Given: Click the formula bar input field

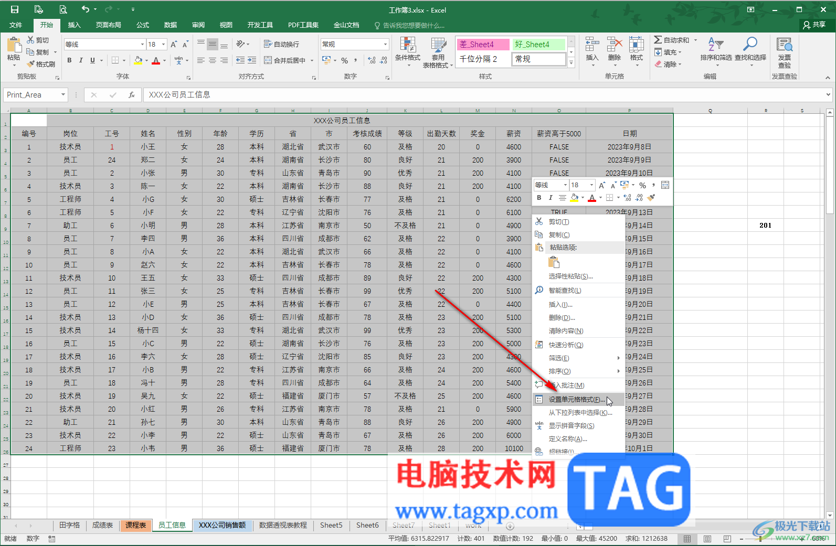Looking at the screenshot, I should 483,95.
